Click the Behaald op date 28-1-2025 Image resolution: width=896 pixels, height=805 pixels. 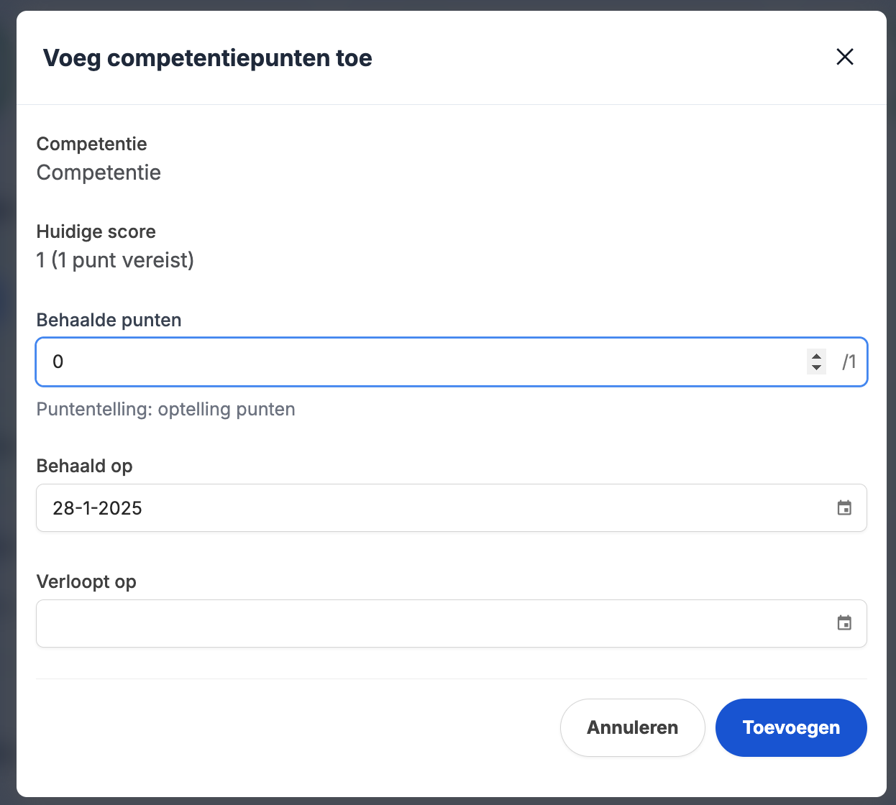(x=98, y=508)
